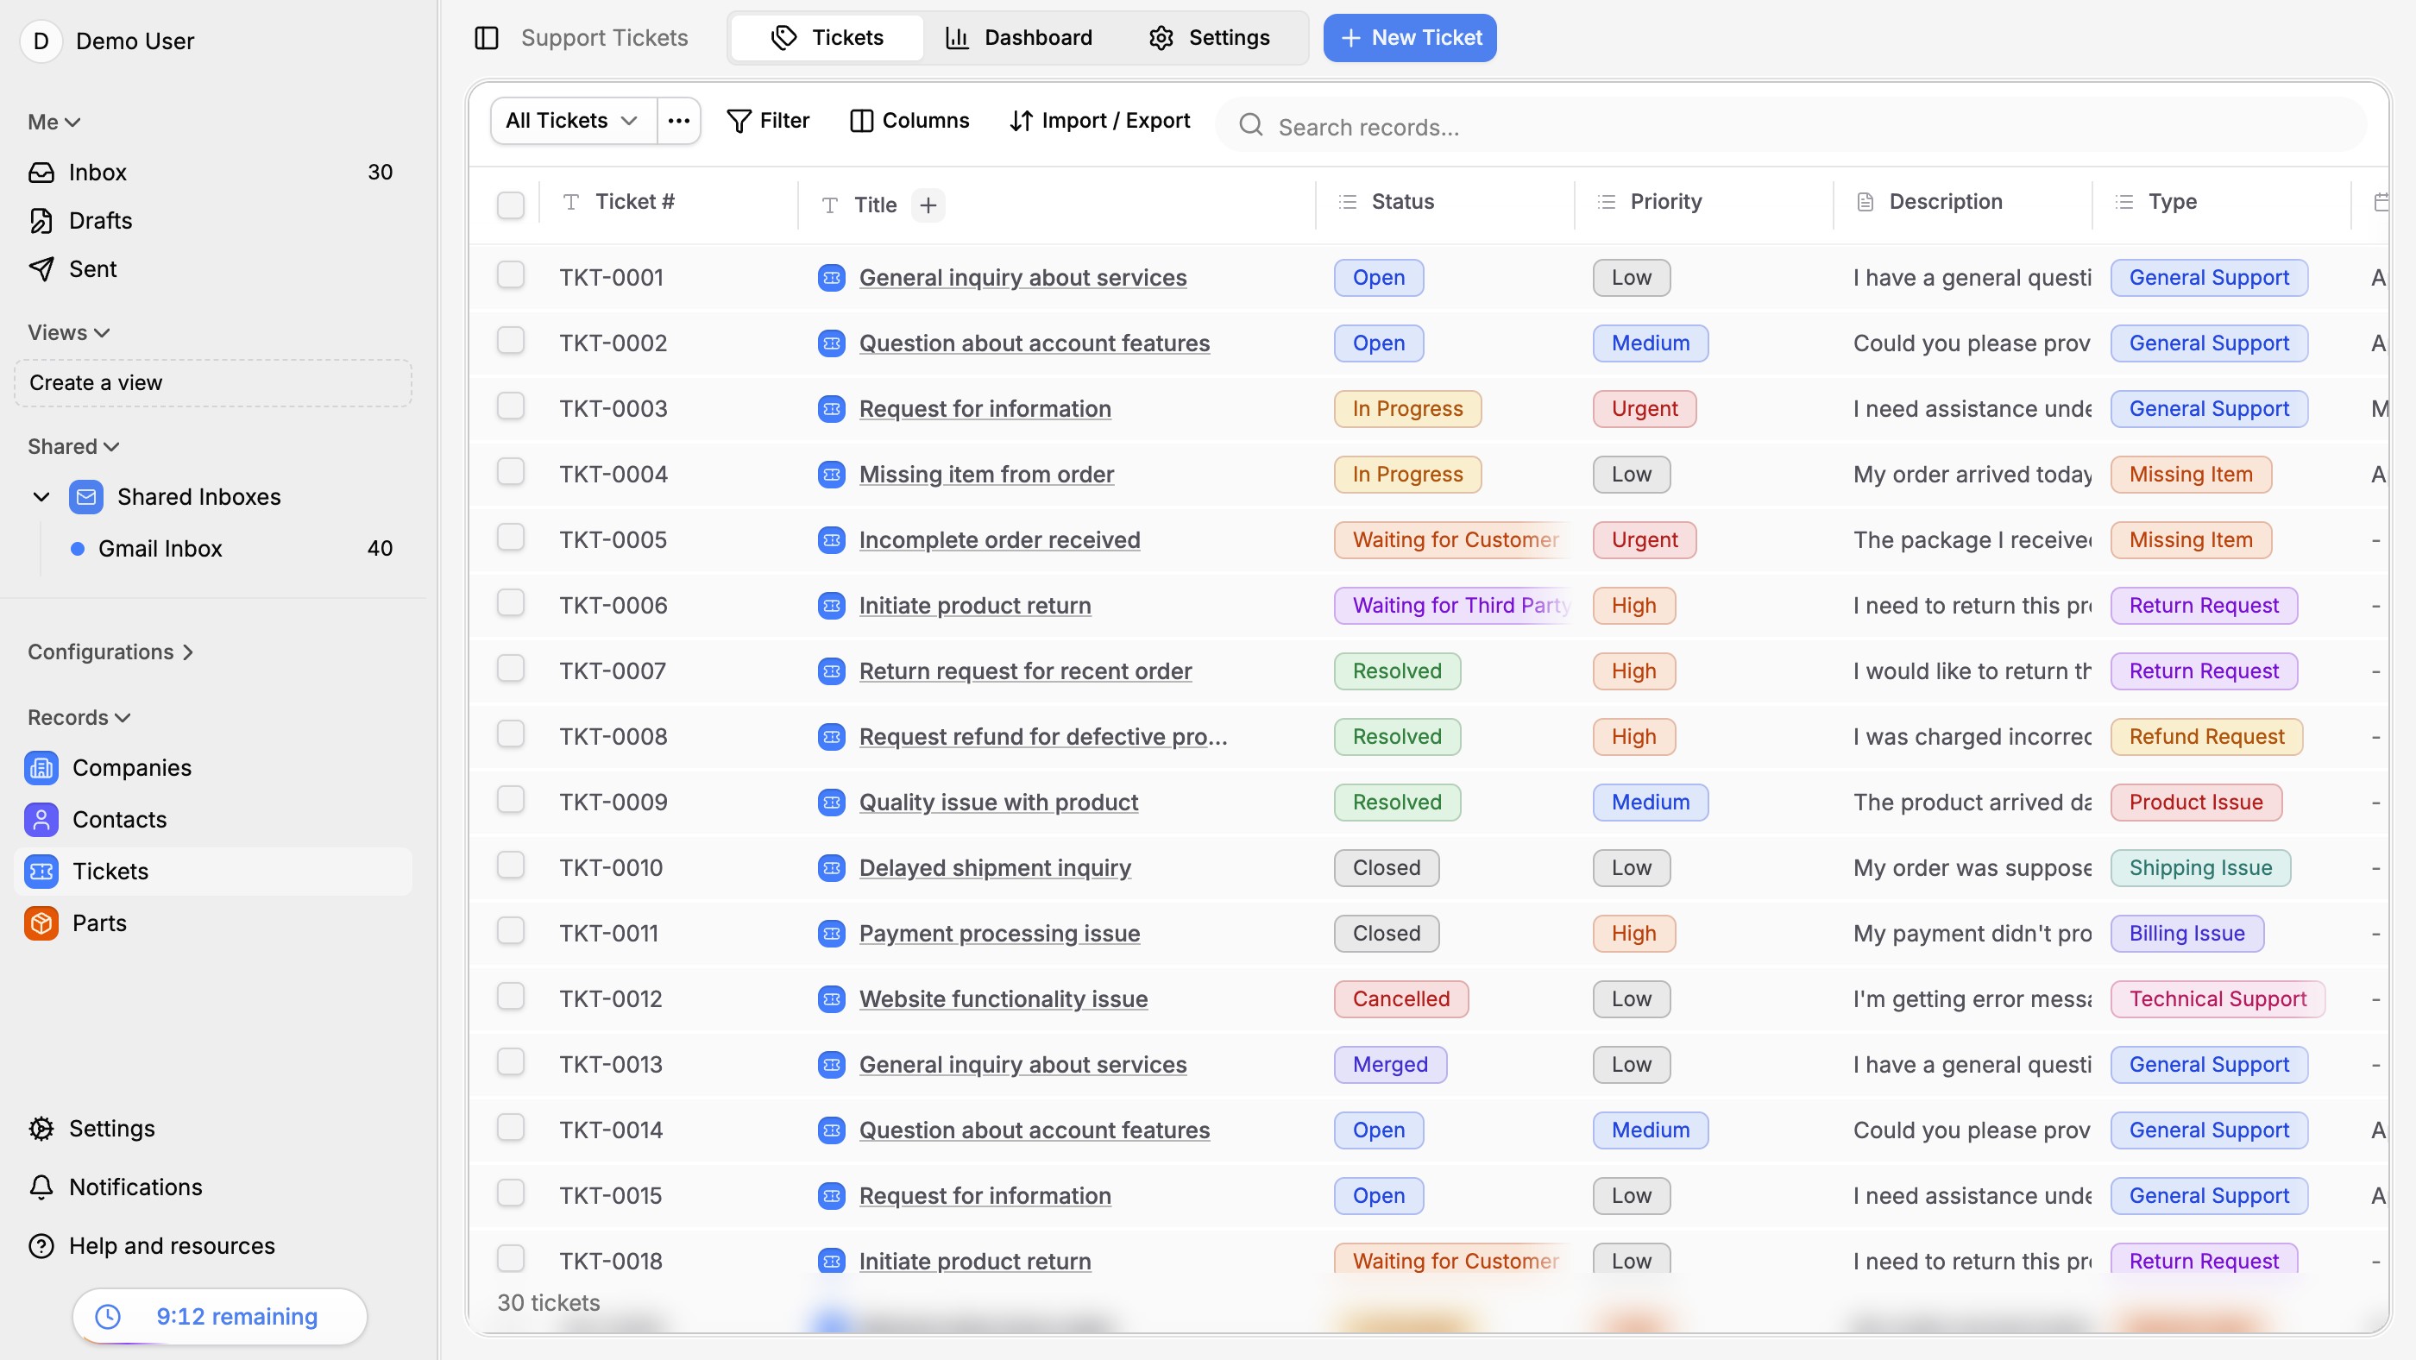Click the search magnifier icon

click(x=1251, y=125)
